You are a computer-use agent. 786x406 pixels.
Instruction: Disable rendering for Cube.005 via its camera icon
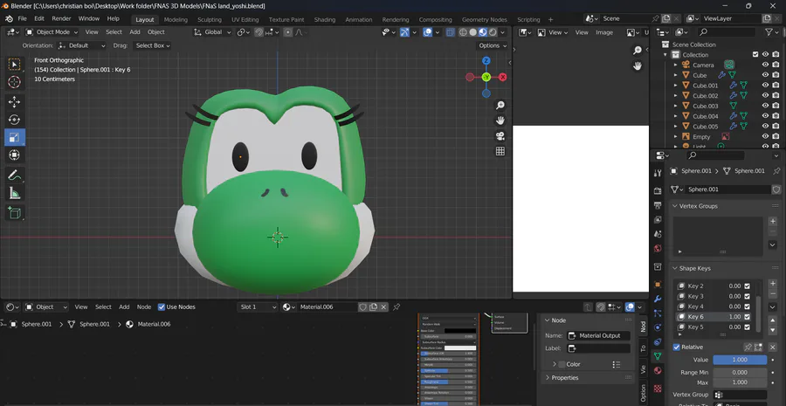[x=776, y=127]
